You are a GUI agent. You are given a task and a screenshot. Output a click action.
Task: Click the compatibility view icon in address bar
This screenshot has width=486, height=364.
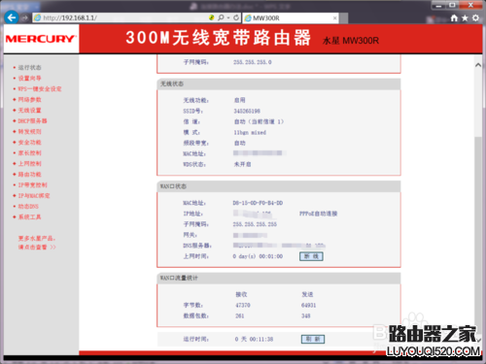point(212,17)
